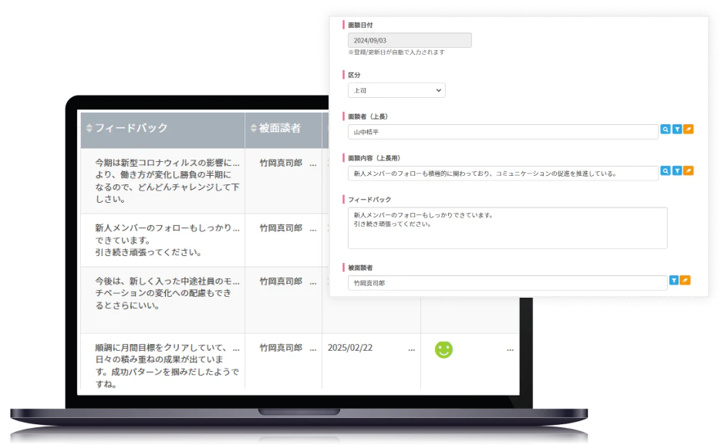The image size is (725, 445).
Task: Click the フィードバック text area in form
Action: (507, 228)
